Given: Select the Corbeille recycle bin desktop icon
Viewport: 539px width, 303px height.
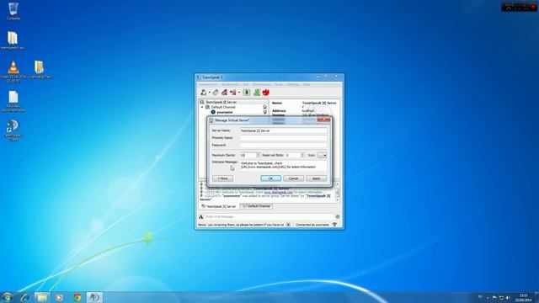Looking at the screenshot, I should click(13, 11).
